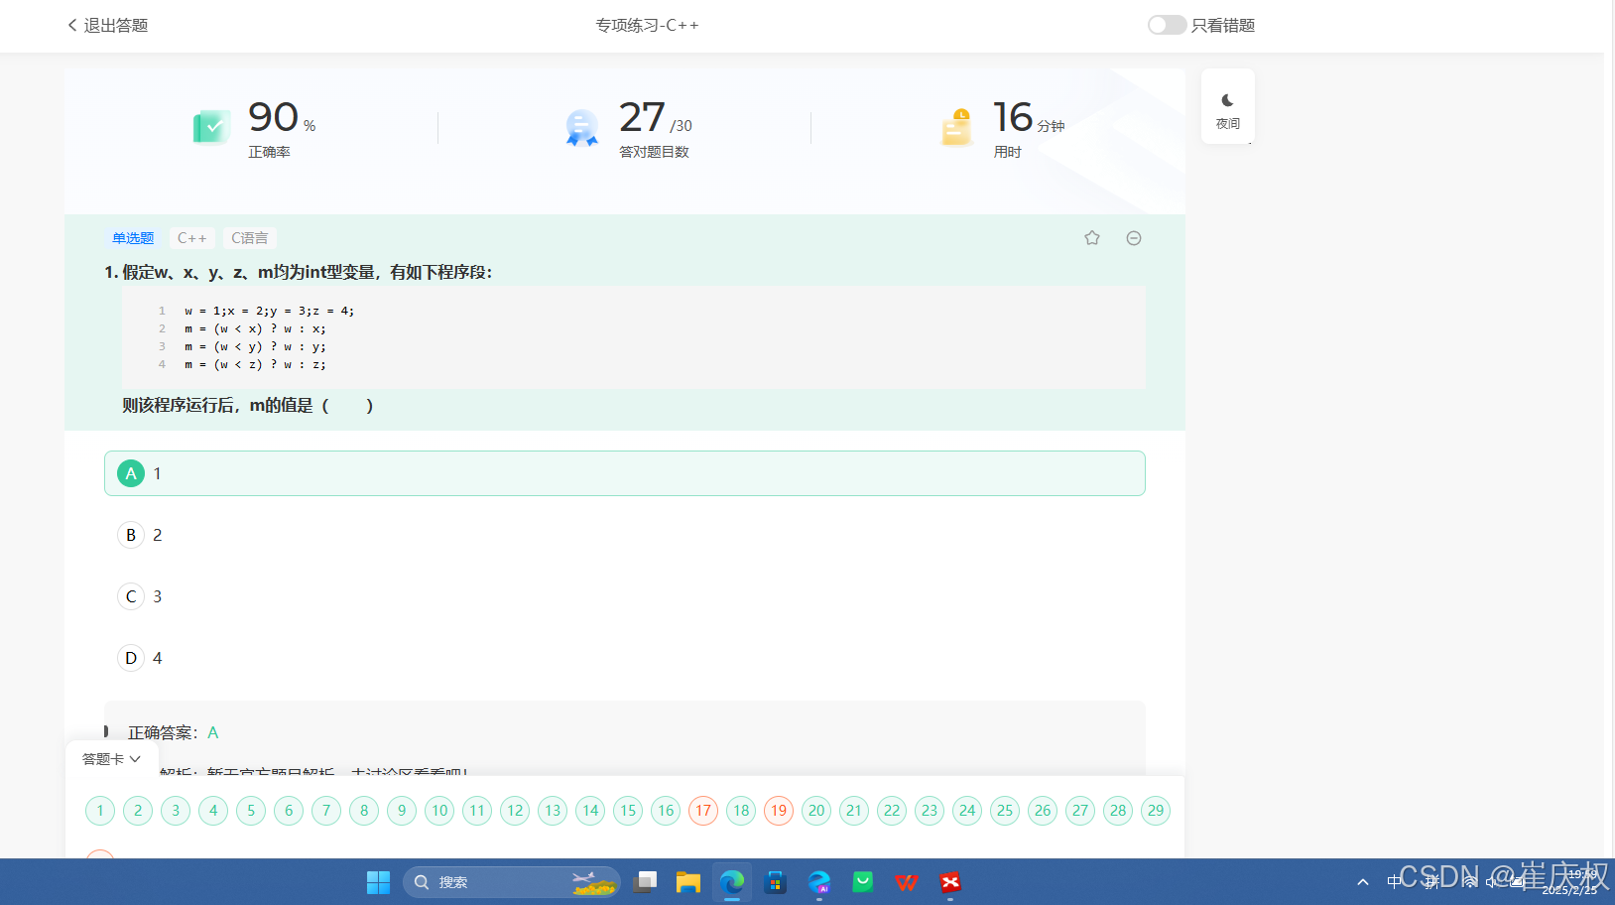Jump to question 5 in answer card
This screenshot has width=1615, height=905.
251,811
